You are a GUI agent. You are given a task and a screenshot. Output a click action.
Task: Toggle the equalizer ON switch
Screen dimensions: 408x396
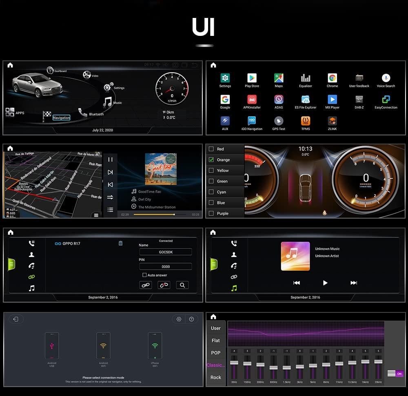tap(395, 374)
